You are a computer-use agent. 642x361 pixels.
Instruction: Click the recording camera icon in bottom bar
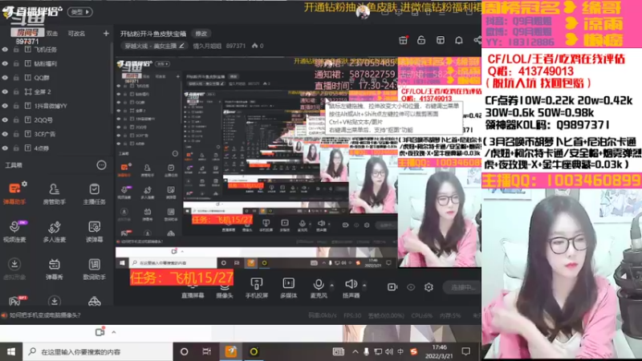tap(392, 287)
